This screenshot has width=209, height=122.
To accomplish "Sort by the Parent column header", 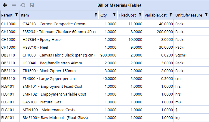I will 7,15.
